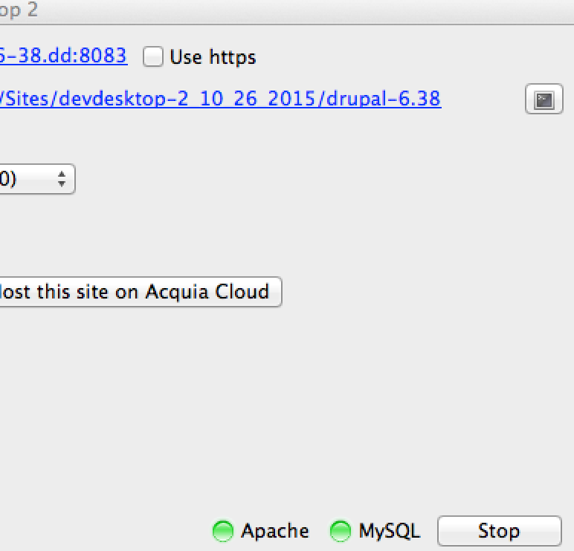The width and height of the screenshot is (574, 551).
Task: Stop the Apache and MySQL servers
Action: tap(500, 530)
